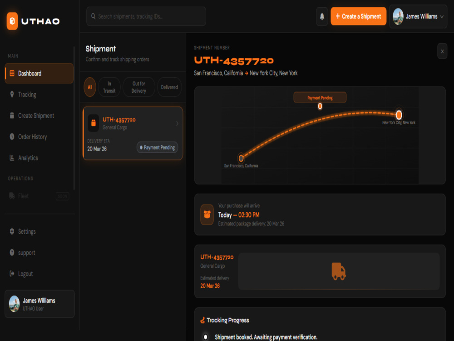Click the Tracking Progress route icon
Viewport: 454px width, 341px height.
click(x=202, y=321)
